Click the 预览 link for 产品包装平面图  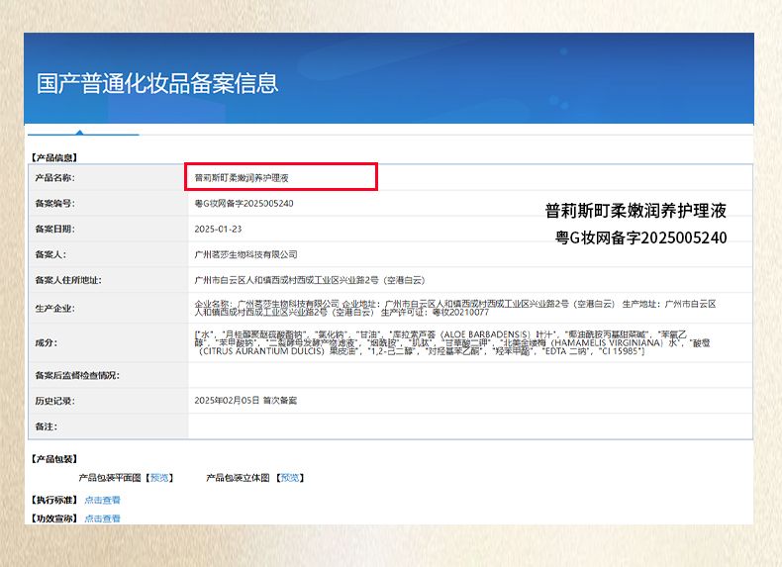159,478
